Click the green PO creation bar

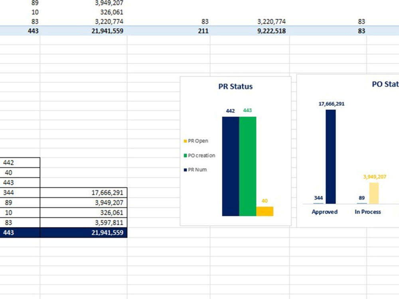[x=248, y=167]
